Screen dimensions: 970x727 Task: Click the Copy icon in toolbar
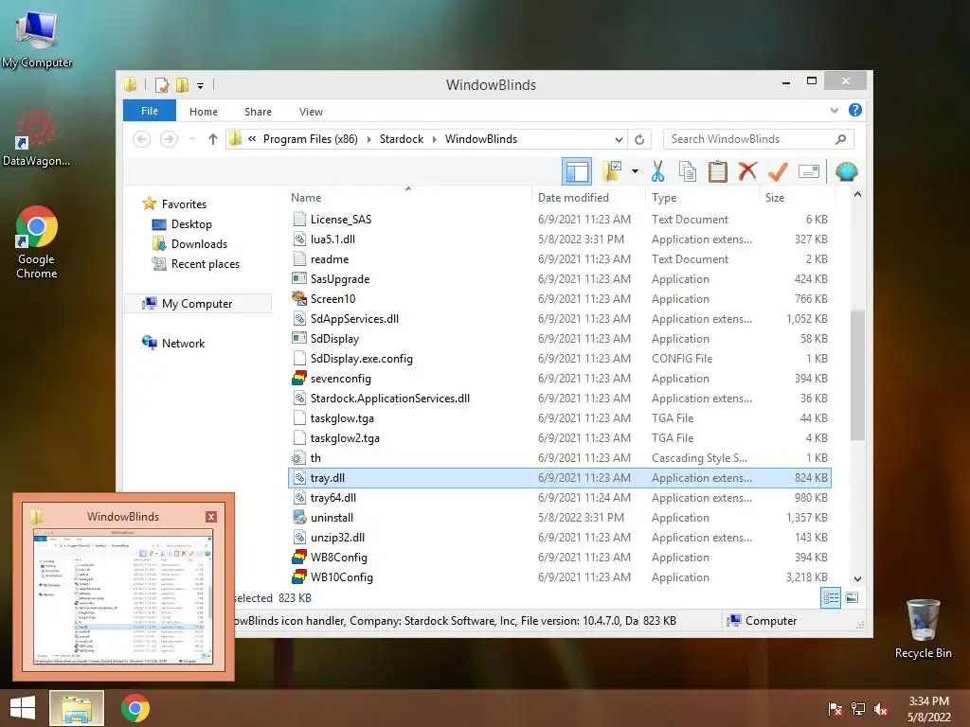pos(688,171)
